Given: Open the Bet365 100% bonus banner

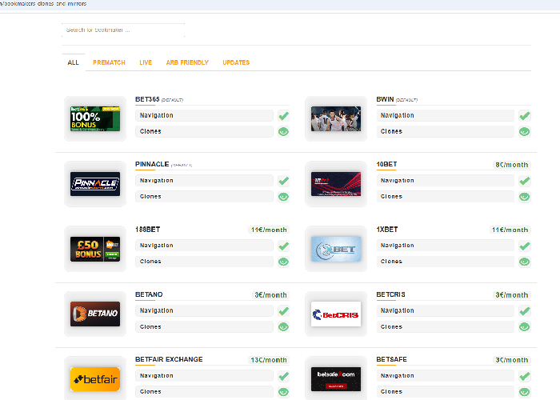Looking at the screenshot, I should pos(95,118).
